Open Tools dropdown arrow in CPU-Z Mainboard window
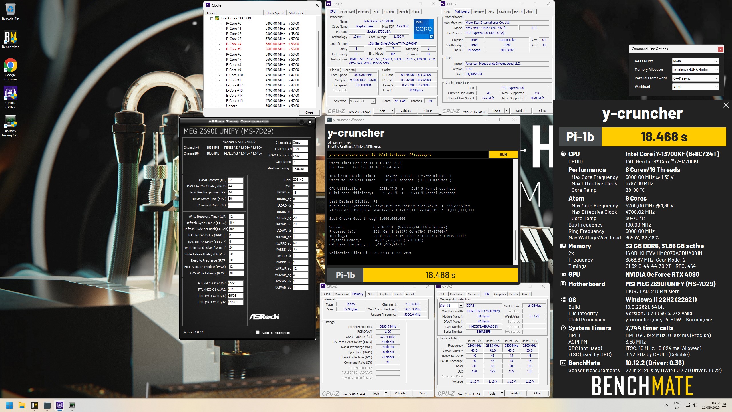Image resolution: width=732 pixels, height=412 pixels. tap(507, 111)
